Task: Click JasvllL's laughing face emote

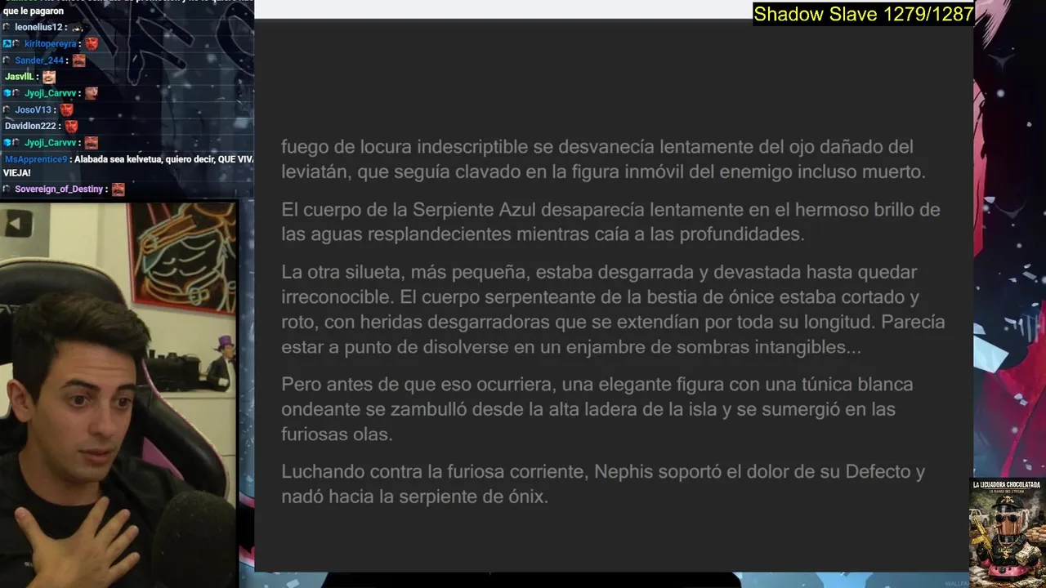Action: pyautogui.click(x=49, y=77)
